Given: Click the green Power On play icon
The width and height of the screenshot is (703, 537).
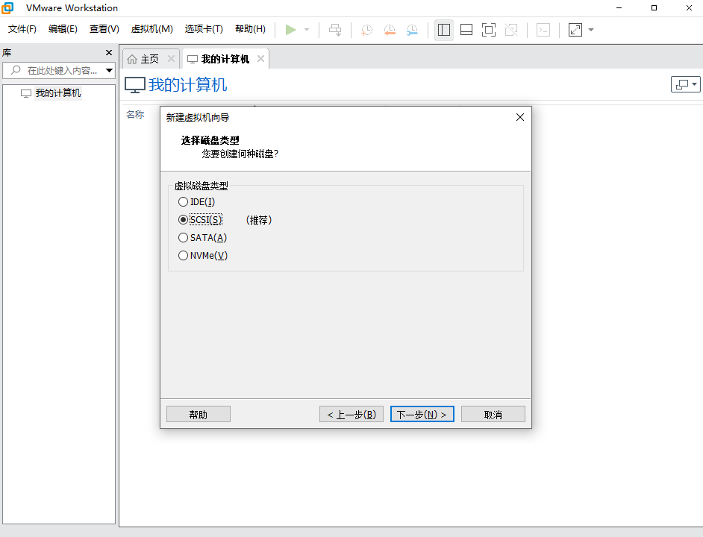Looking at the screenshot, I should [x=290, y=30].
